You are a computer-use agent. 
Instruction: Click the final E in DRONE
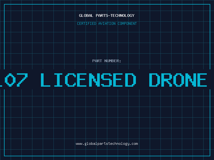coord(202,80)
